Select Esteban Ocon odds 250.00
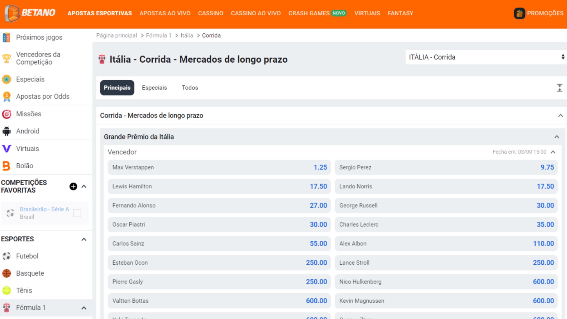The image size is (567, 319). click(x=219, y=263)
